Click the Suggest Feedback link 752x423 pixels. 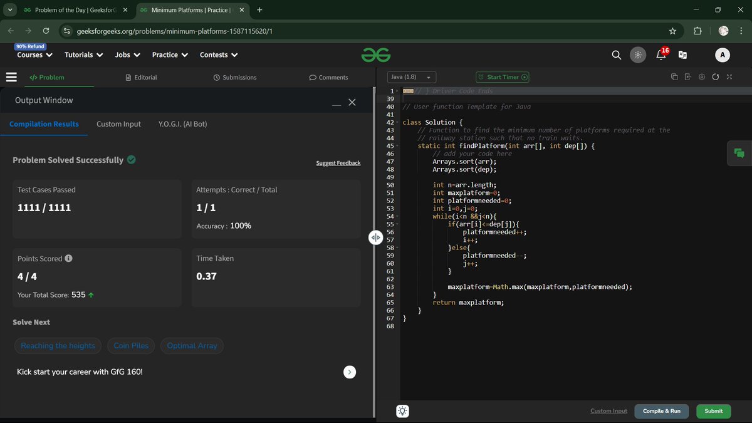click(x=338, y=163)
